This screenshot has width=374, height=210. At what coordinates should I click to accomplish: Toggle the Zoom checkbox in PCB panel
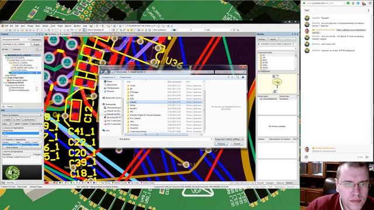pos(22,124)
